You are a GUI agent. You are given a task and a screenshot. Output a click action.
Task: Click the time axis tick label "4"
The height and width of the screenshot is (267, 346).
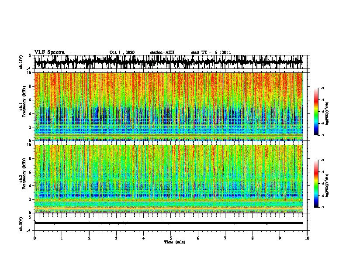click(x=144, y=238)
